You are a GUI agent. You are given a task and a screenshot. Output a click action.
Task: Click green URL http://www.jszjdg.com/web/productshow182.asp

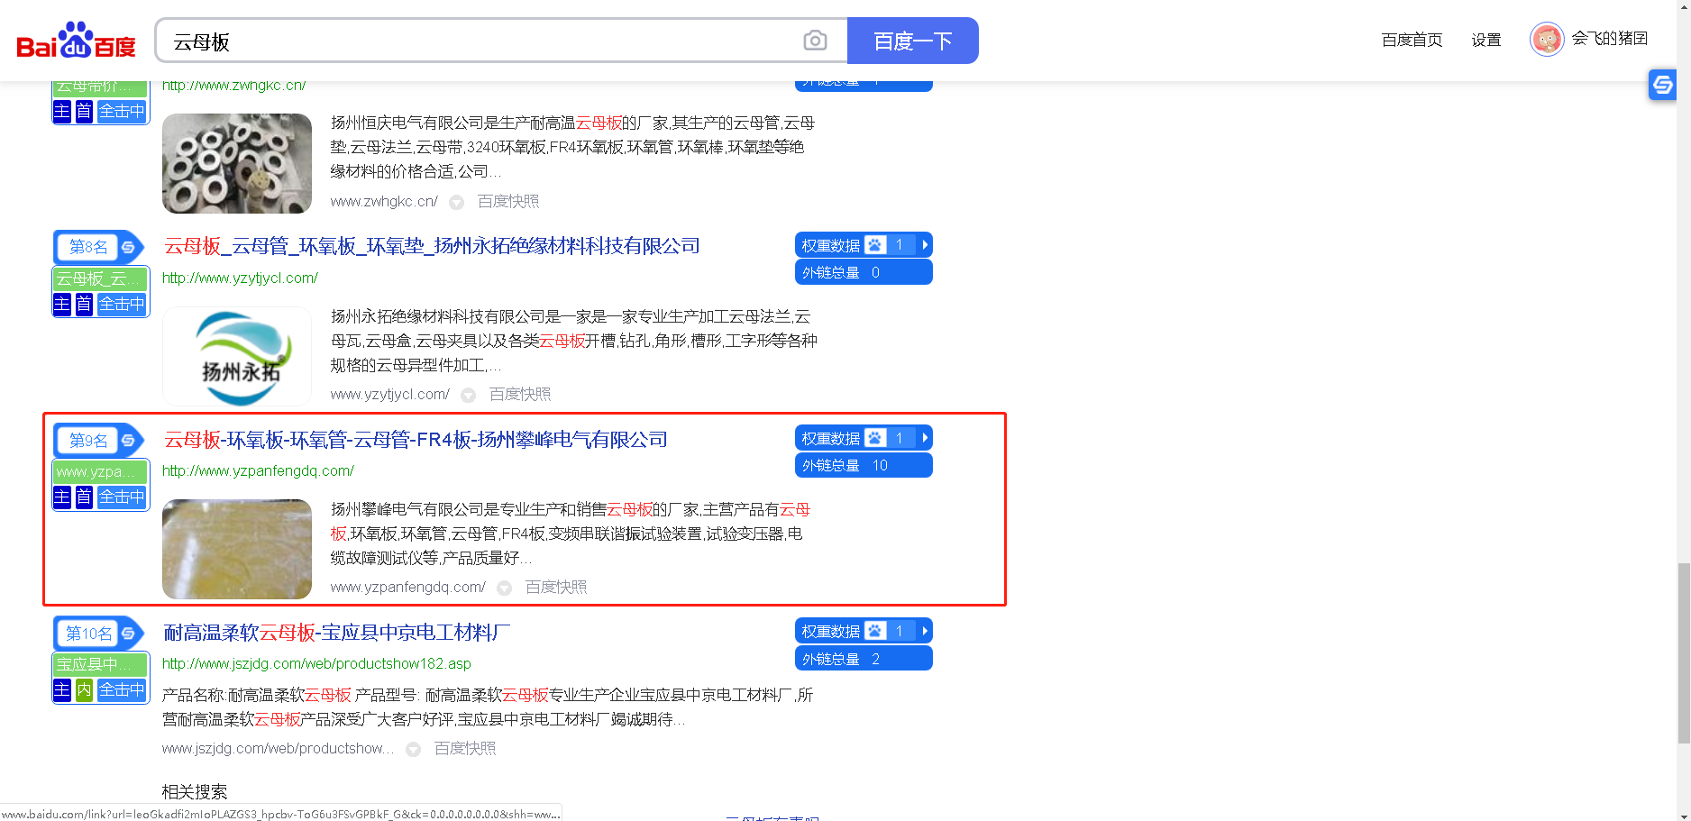(x=316, y=663)
